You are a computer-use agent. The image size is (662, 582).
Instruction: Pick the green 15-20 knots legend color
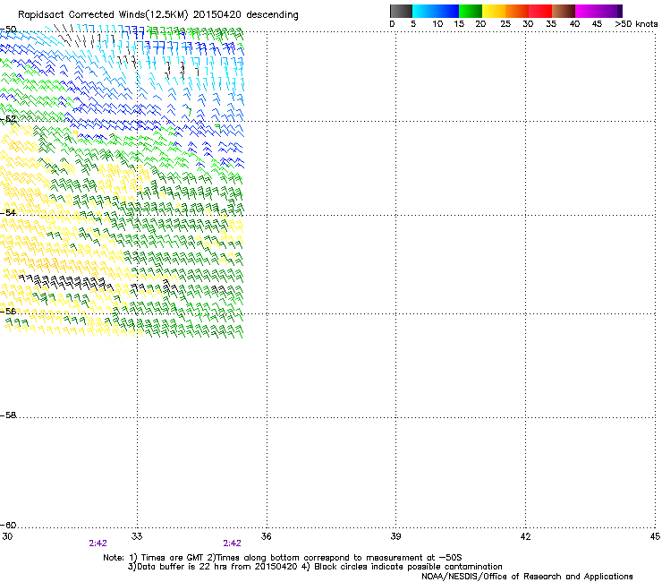[471, 11]
